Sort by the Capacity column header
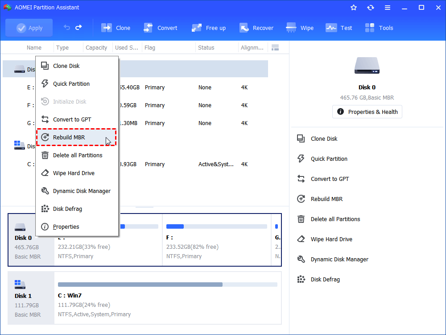Image resolution: width=446 pixels, height=335 pixels. pyautogui.click(x=96, y=48)
